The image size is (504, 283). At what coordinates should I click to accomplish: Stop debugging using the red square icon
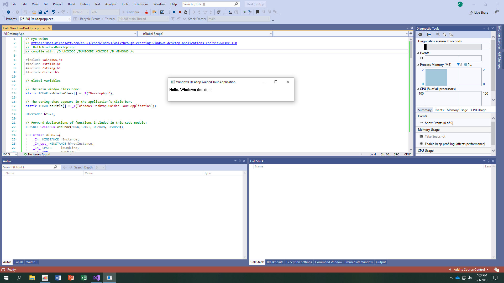click(180, 12)
